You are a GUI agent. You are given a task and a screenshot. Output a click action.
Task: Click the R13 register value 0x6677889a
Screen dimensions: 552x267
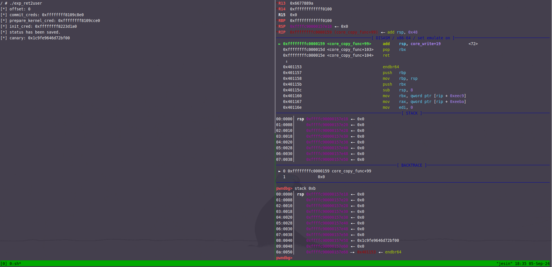(x=301, y=3)
